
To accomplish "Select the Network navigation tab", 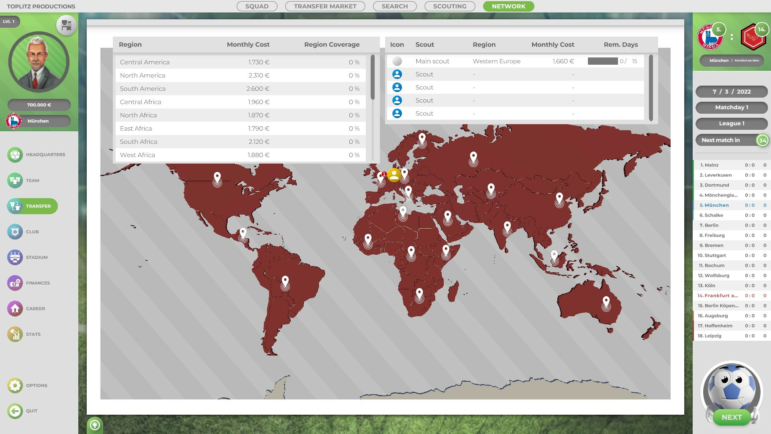I will [x=508, y=6].
